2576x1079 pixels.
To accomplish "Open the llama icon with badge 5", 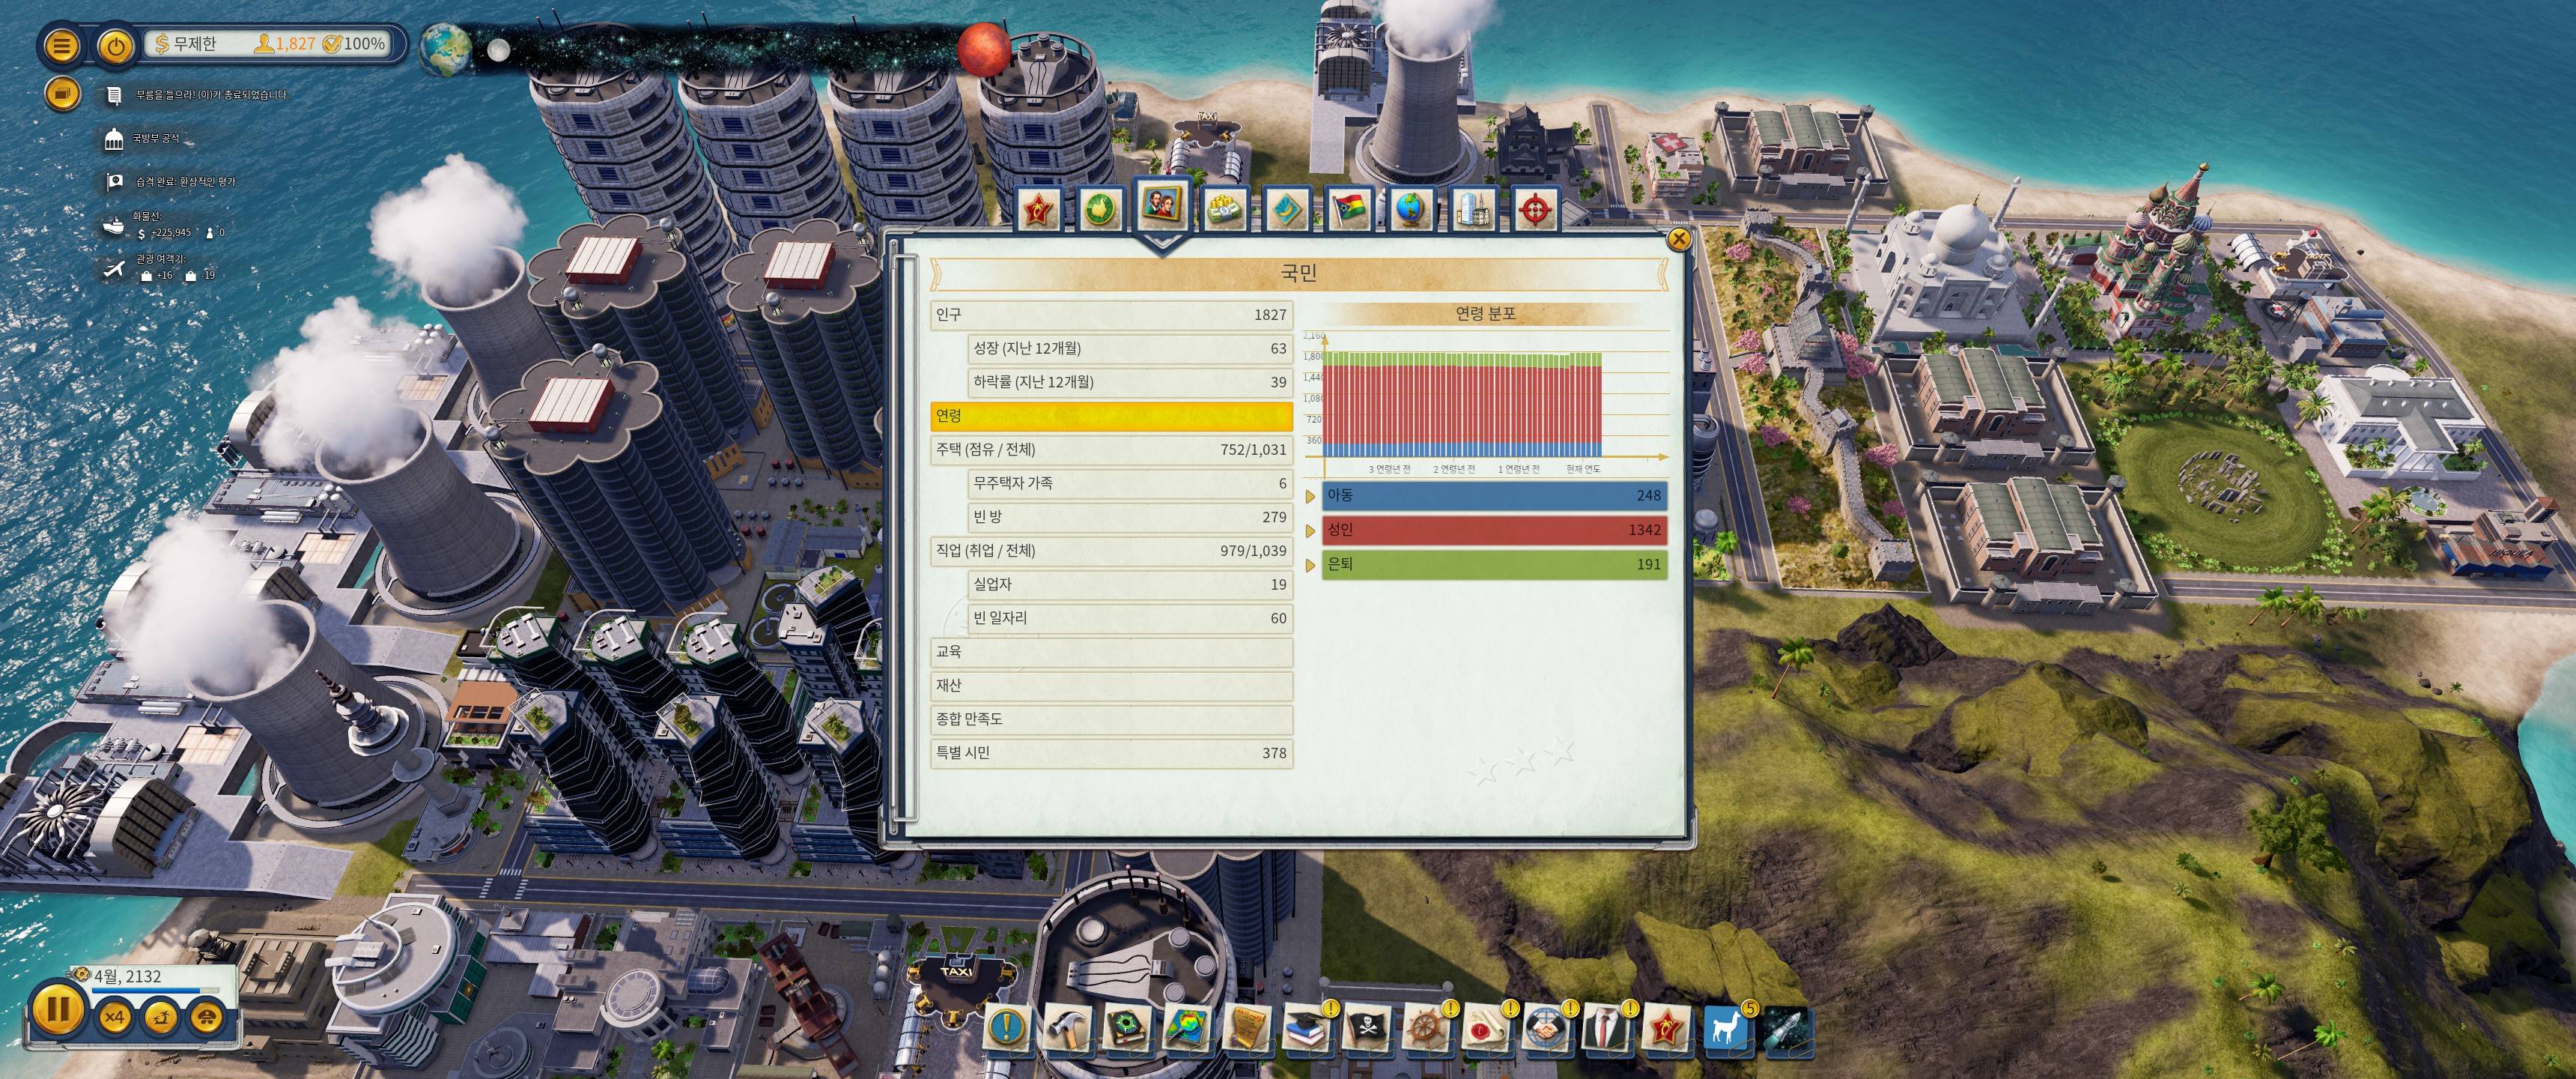I will (x=1725, y=1028).
